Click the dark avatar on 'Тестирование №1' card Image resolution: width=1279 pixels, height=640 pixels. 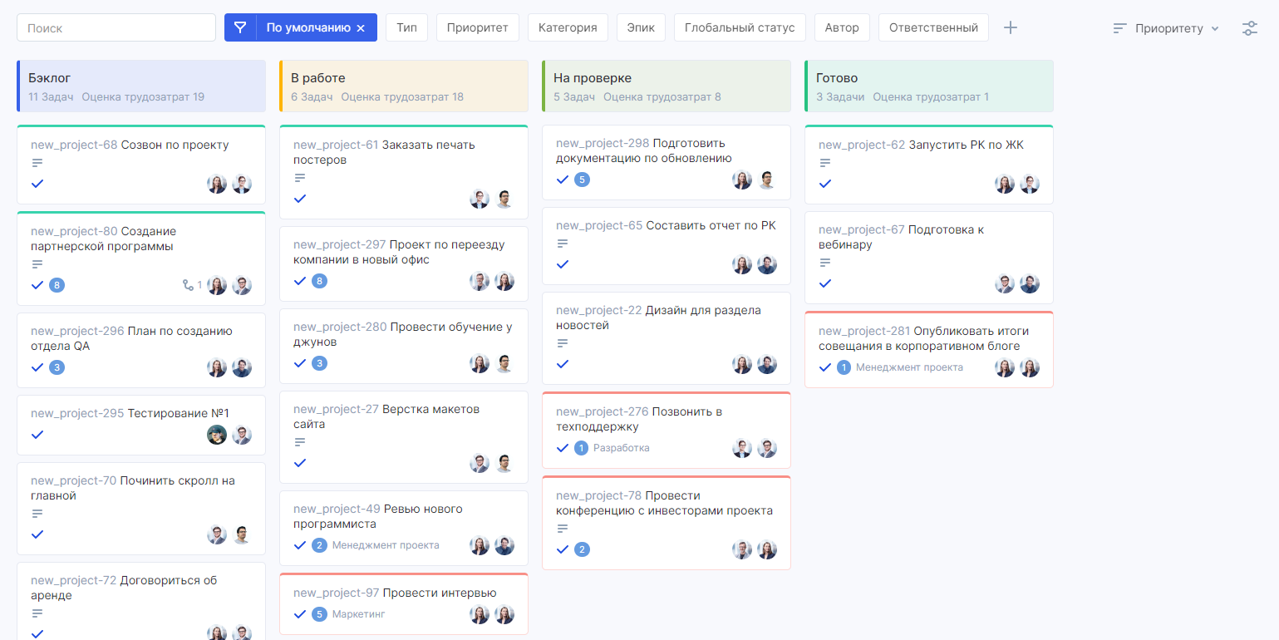pyautogui.click(x=217, y=435)
